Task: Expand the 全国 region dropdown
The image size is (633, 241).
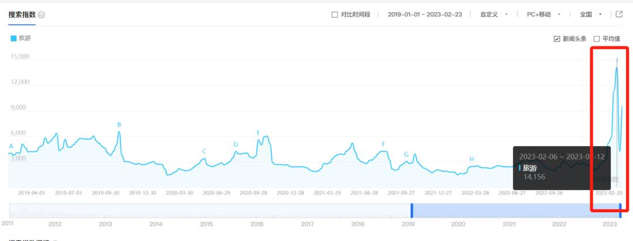Action: 591,15
